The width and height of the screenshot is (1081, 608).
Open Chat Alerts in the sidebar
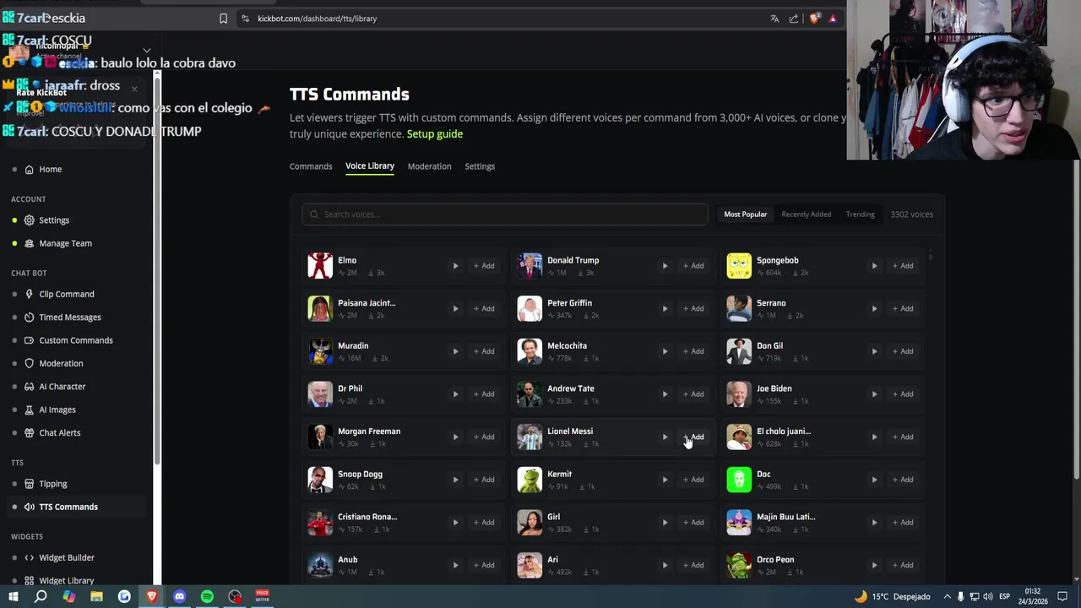[x=60, y=433]
